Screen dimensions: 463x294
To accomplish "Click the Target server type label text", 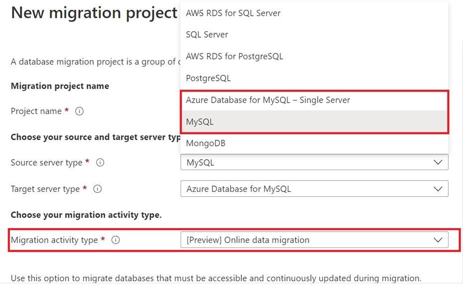I will click(x=45, y=189).
